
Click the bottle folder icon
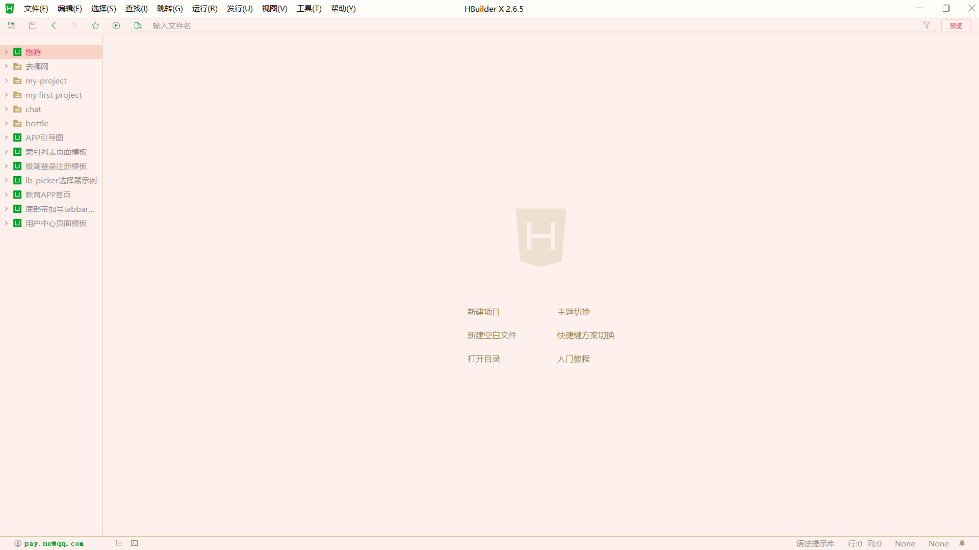point(17,123)
